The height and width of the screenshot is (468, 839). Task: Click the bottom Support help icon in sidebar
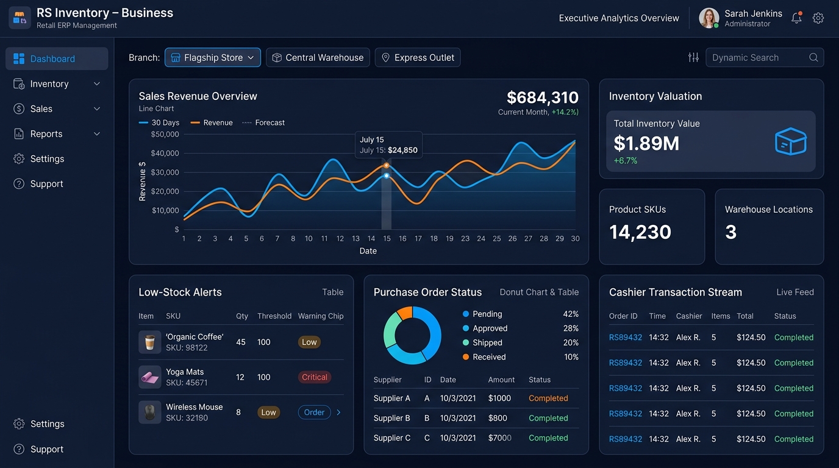click(x=19, y=449)
